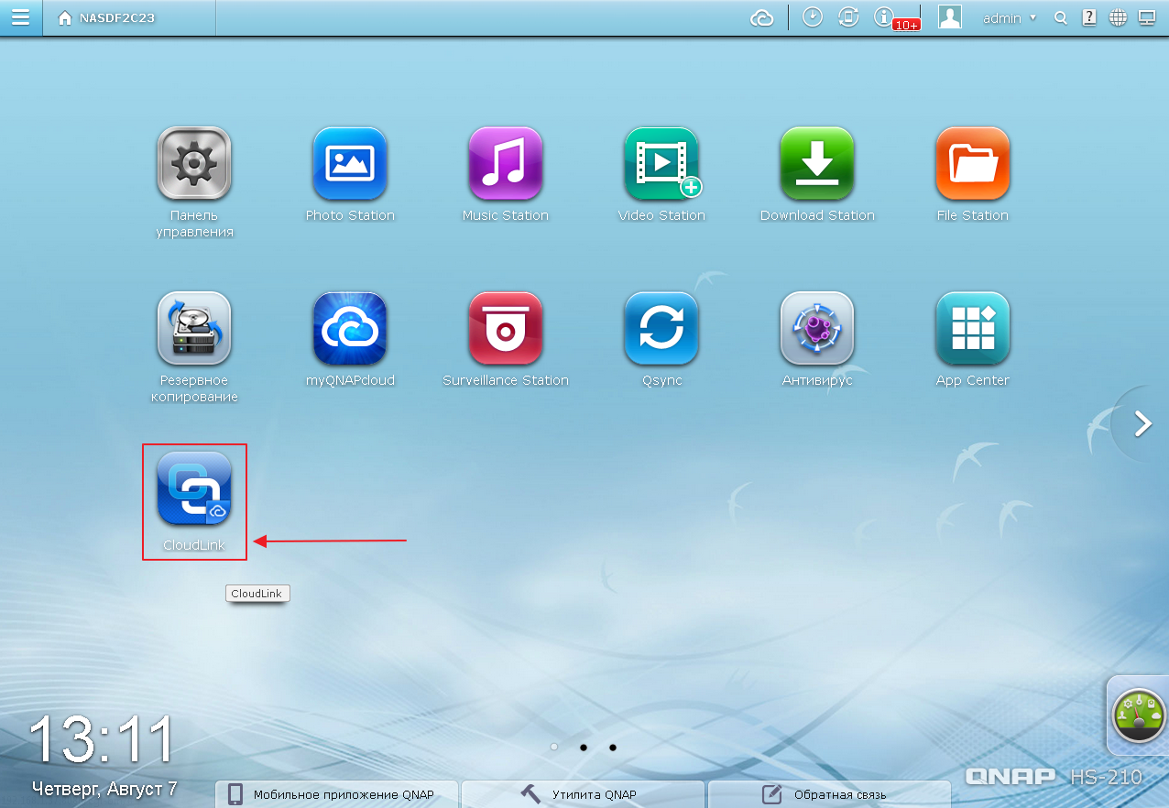This screenshot has height=808, width=1169.
Task: Open the help question mark icon
Action: [1089, 17]
